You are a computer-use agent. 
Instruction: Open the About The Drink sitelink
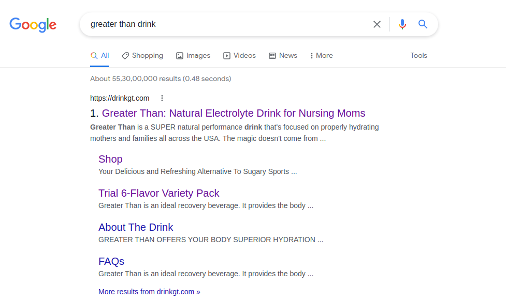click(x=136, y=227)
